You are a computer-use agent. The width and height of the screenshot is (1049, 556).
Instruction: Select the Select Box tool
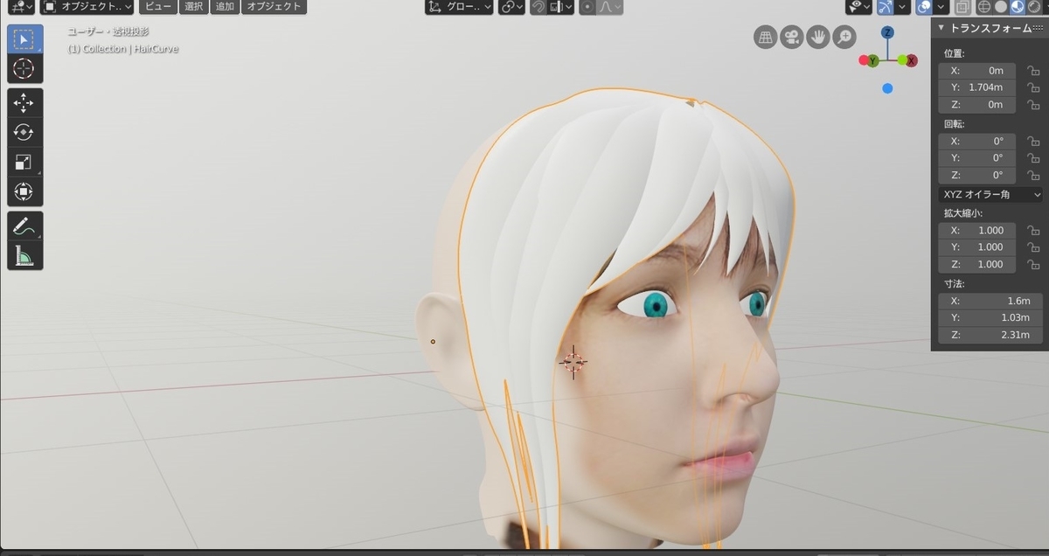tap(24, 39)
